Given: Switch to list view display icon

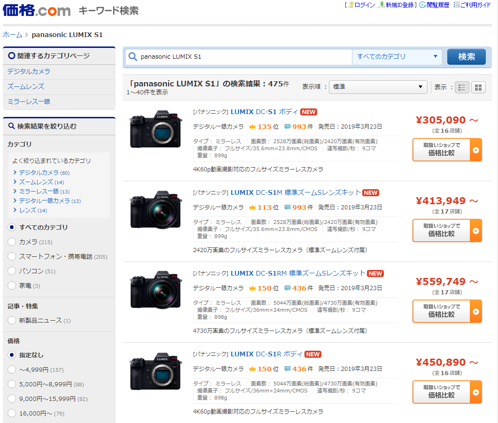Looking at the screenshot, I should [x=462, y=87].
